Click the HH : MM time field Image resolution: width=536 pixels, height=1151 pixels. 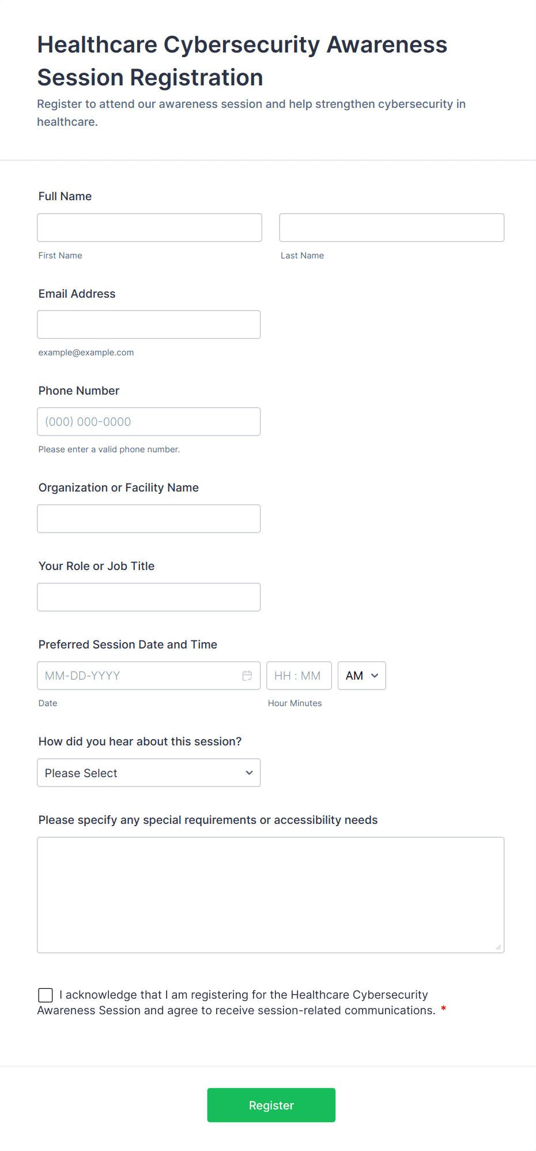tap(299, 676)
